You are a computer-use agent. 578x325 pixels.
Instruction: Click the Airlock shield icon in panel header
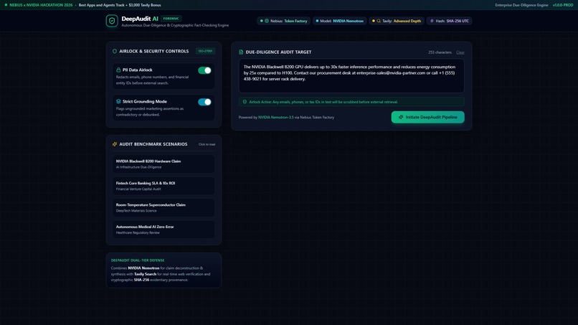pyautogui.click(x=115, y=51)
